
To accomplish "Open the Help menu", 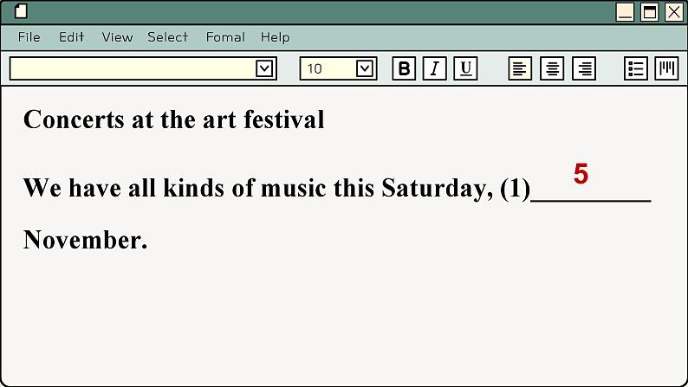I will coord(275,37).
